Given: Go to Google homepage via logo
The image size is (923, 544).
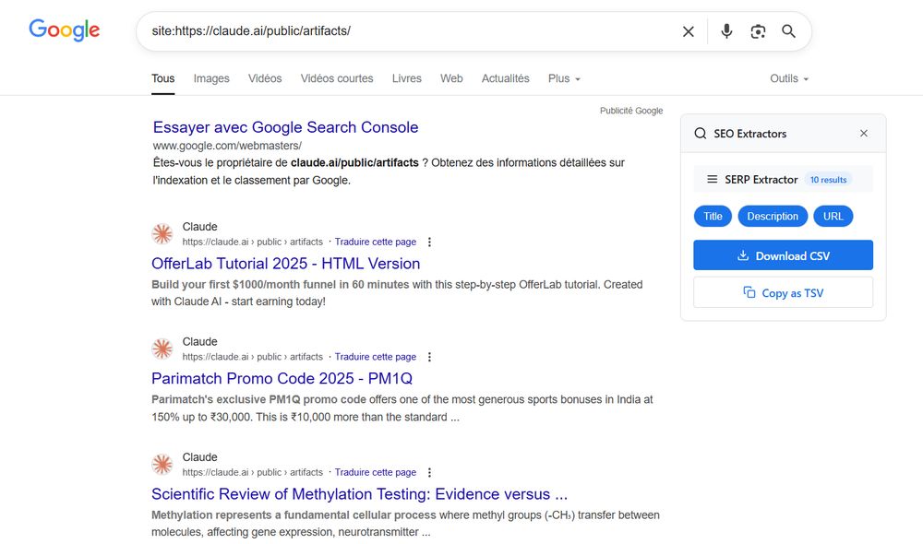Looking at the screenshot, I should [x=64, y=30].
